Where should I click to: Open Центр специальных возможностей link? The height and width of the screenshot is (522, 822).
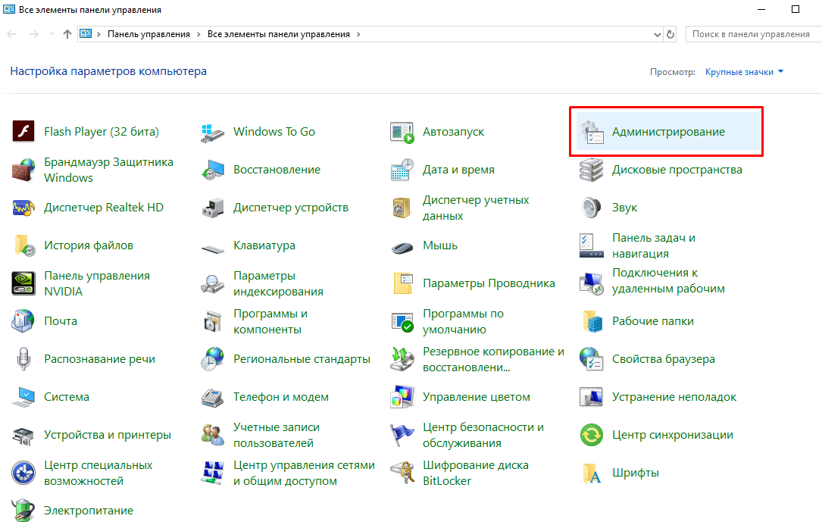click(x=98, y=473)
